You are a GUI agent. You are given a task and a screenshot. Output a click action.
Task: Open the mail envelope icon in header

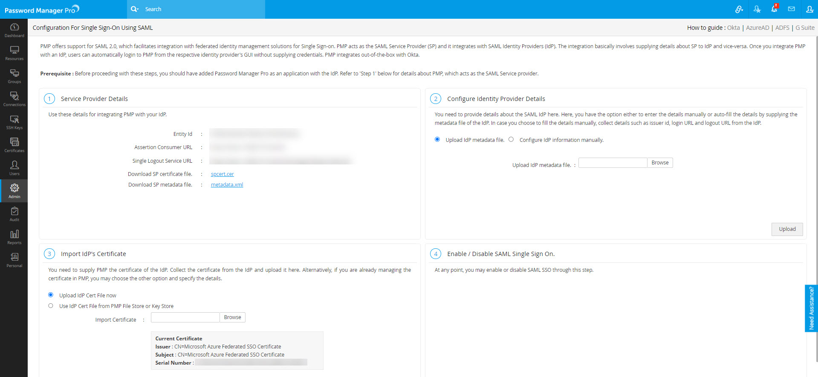point(792,9)
